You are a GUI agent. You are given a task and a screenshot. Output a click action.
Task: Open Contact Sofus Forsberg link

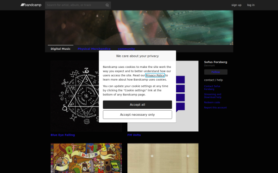click(212, 88)
